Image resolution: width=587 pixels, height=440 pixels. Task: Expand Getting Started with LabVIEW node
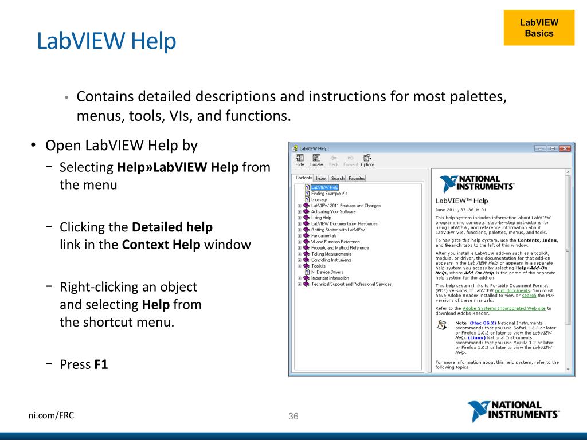pyautogui.click(x=299, y=230)
